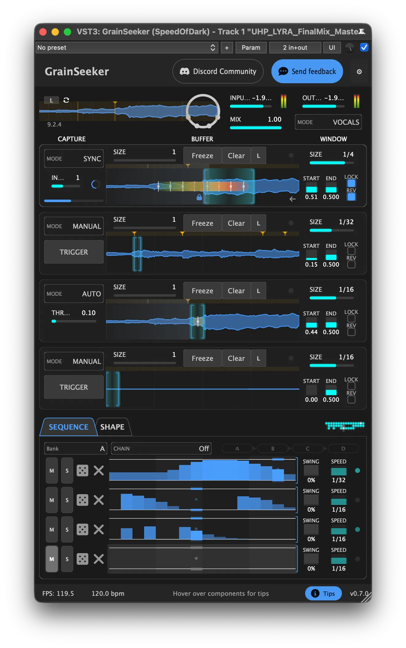Randomize third sequence row with dice
Screen dimensions: 406x648
pyautogui.click(x=82, y=529)
